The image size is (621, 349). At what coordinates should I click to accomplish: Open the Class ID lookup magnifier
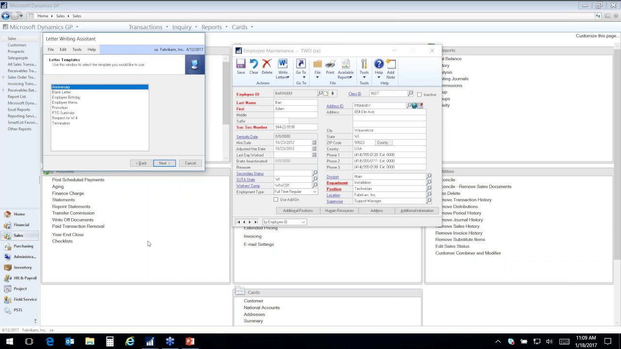(x=410, y=93)
